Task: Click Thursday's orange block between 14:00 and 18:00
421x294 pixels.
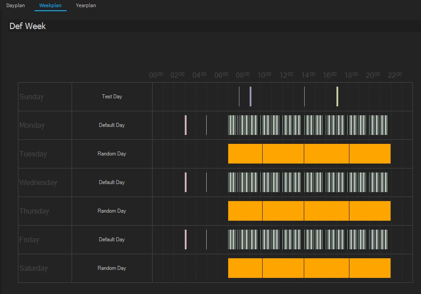Action: tap(326, 211)
